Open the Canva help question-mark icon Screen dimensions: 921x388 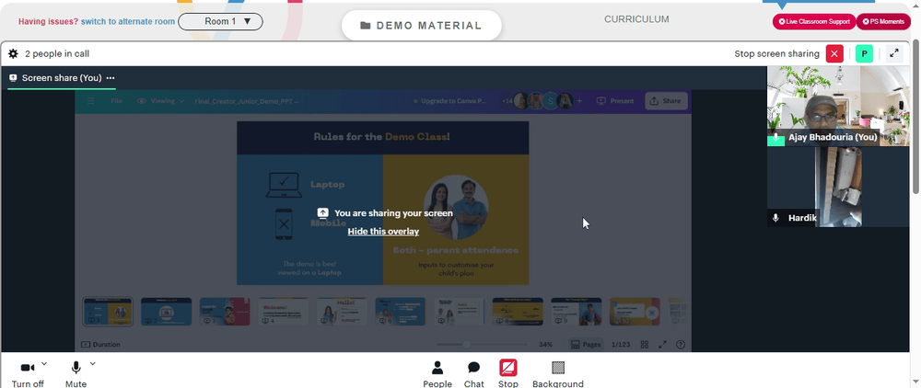pos(681,345)
